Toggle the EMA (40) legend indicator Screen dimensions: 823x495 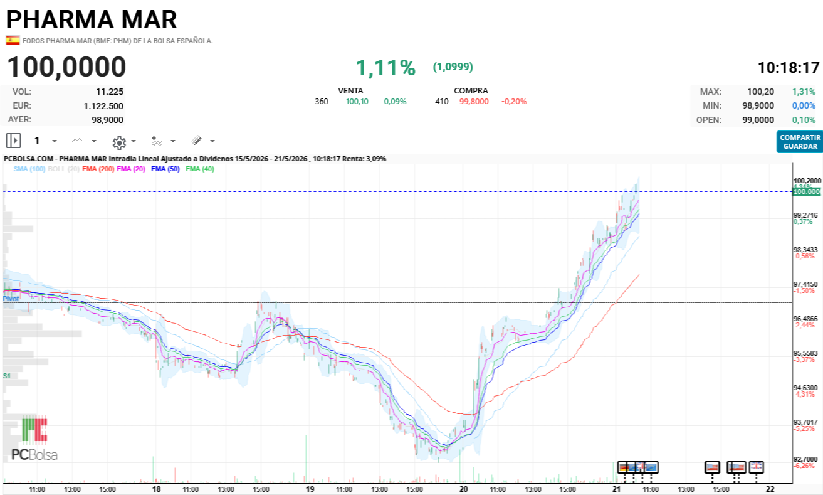click(x=200, y=169)
